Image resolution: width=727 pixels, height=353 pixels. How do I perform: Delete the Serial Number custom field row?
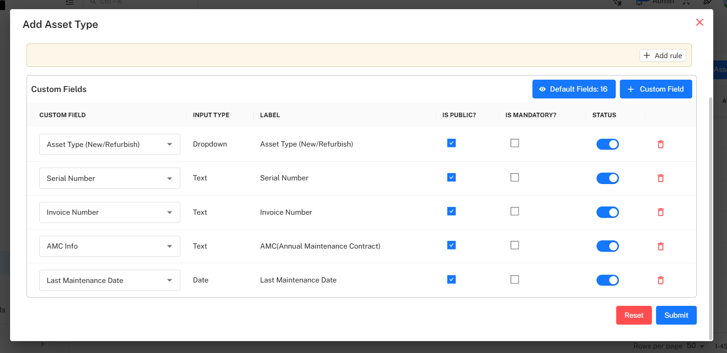click(x=661, y=178)
